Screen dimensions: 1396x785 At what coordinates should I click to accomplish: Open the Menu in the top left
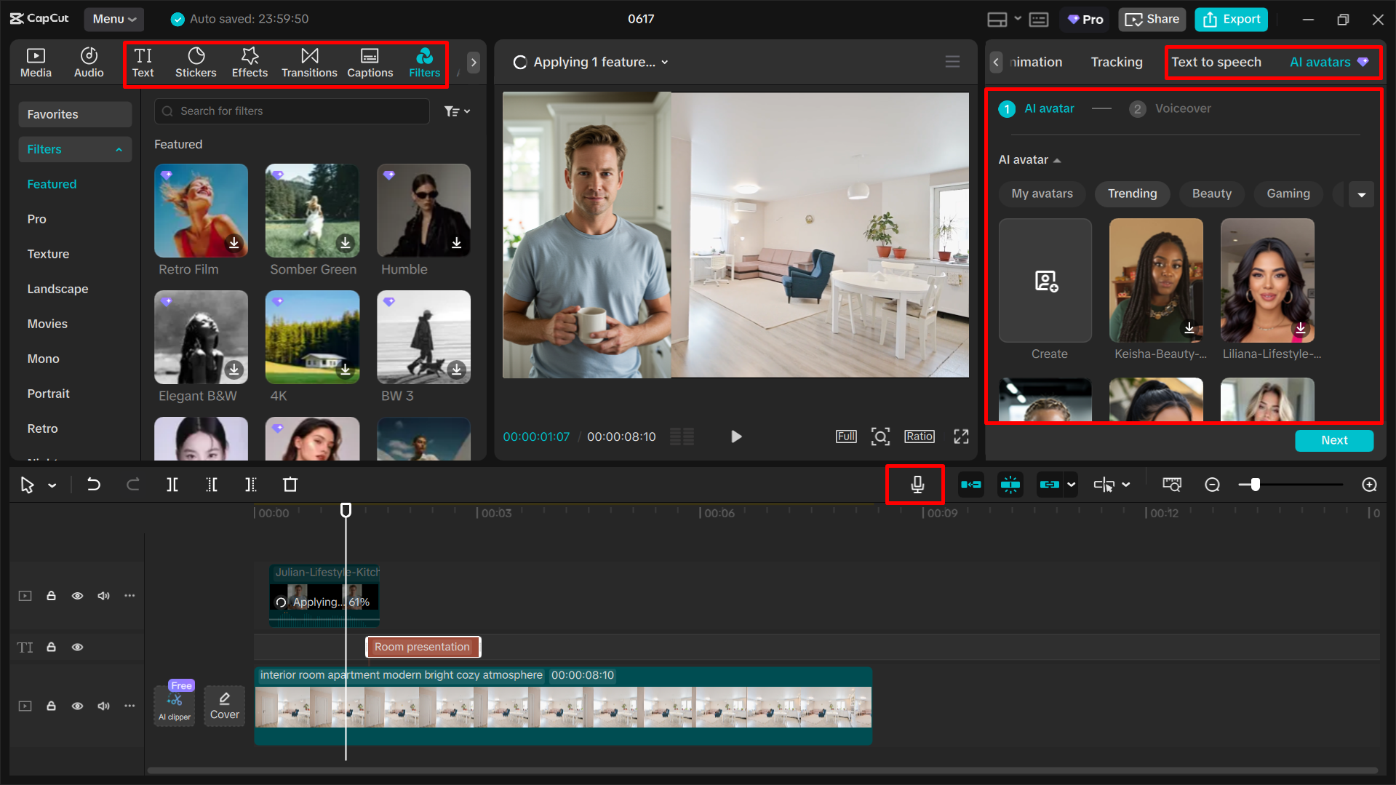tap(113, 19)
